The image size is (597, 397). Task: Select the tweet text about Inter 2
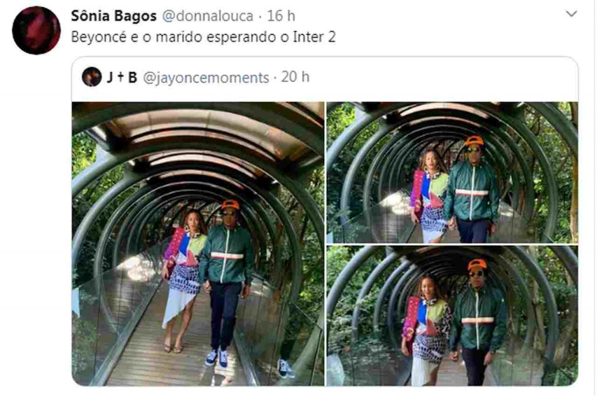[203, 37]
